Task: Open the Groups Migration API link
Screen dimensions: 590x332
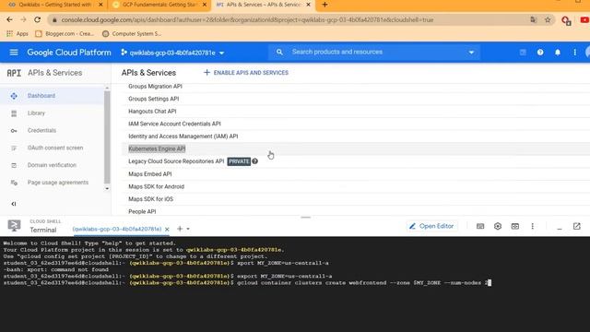Action: (x=155, y=86)
